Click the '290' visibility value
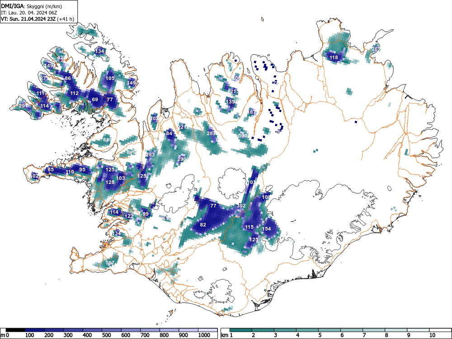Viewport: 452px width, 339px height. (x=182, y=159)
